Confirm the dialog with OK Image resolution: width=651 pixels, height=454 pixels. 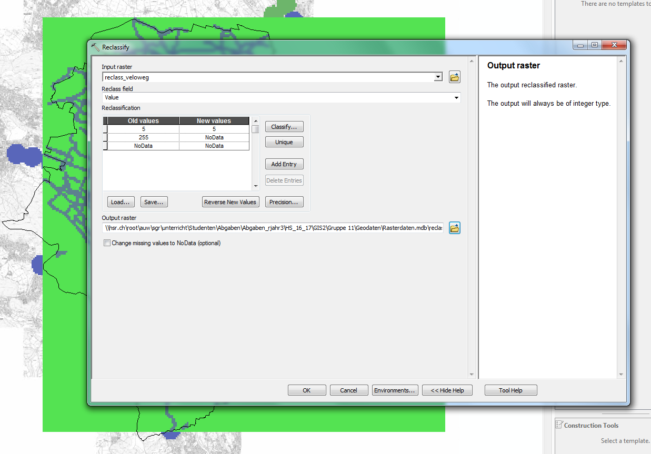click(x=307, y=390)
